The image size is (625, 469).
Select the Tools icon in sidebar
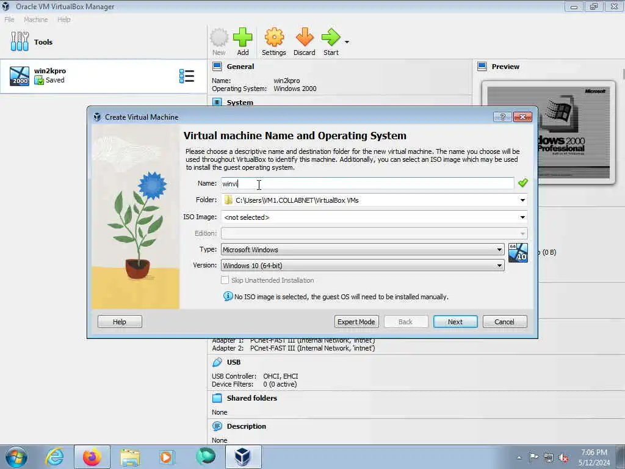point(20,42)
